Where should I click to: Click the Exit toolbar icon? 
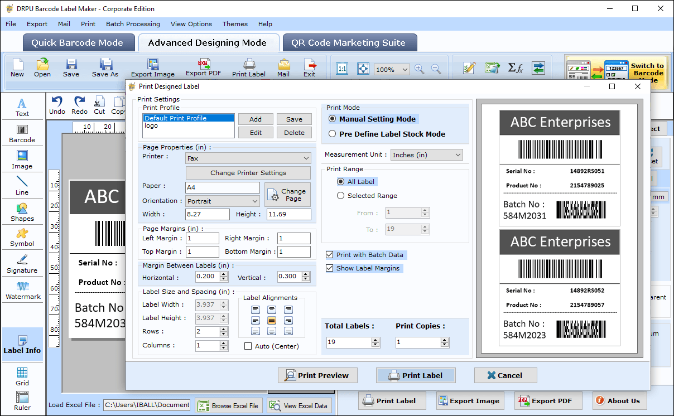pyautogui.click(x=310, y=67)
